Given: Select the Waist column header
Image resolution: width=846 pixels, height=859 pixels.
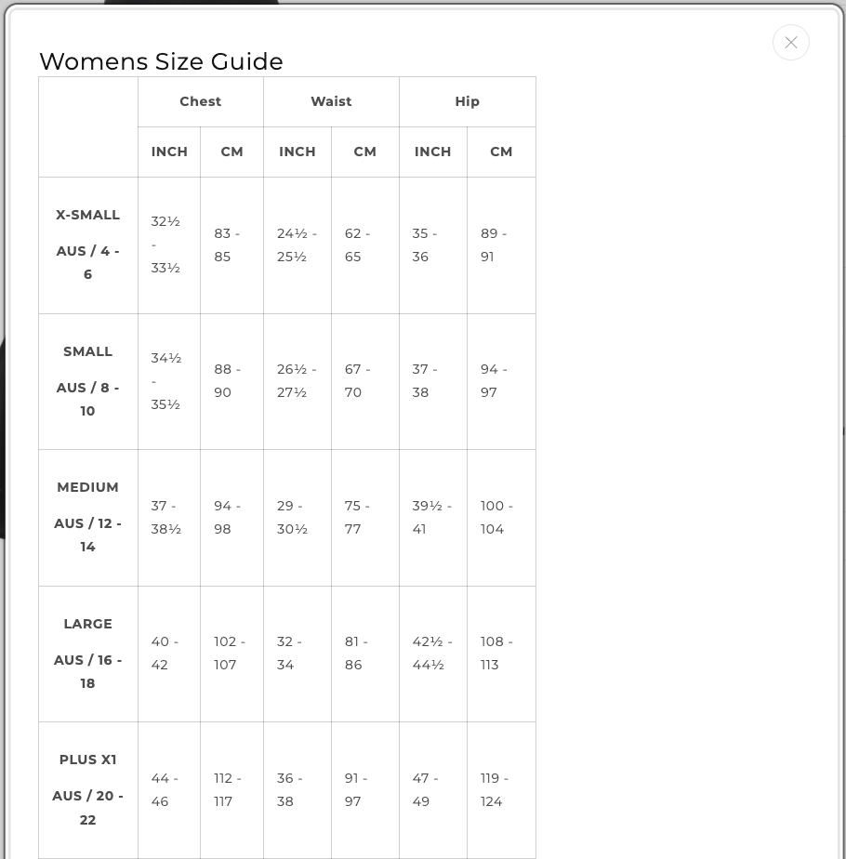Looking at the screenshot, I should [x=331, y=101].
